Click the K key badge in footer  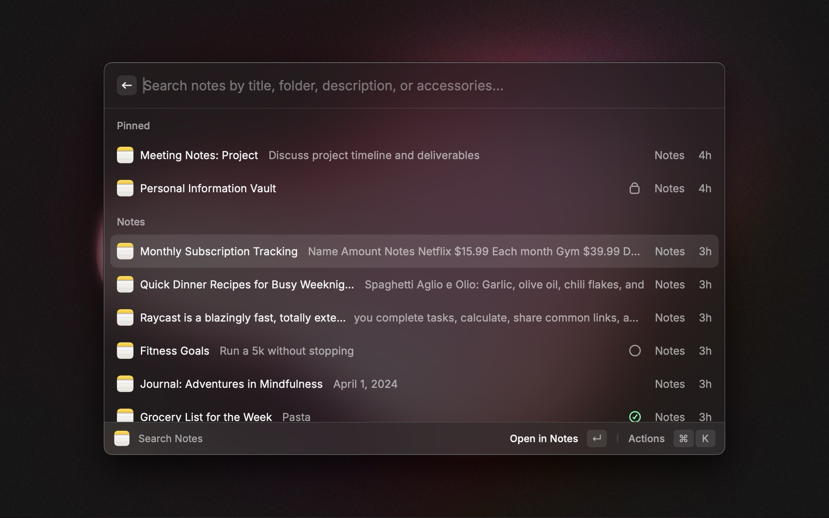(x=705, y=438)
